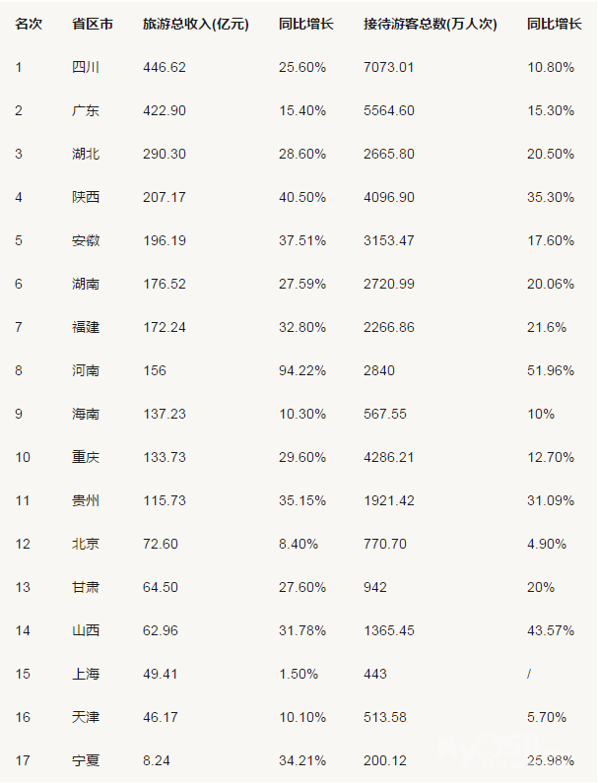Click the 名次 column header
Viewport: 598px width, 783px height.
[x=29, y=24]
